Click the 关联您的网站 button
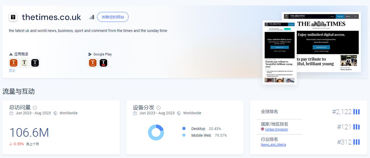Image resolution: width=370 pixels, height=158 pixels. tap(113, 17)
